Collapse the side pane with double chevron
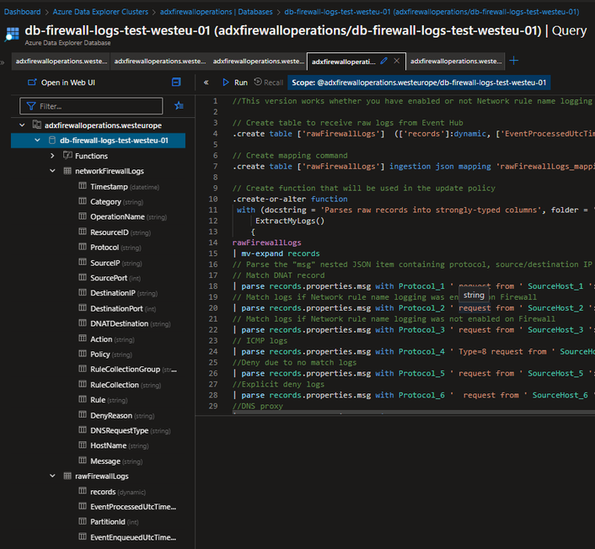 coord(206,83)
